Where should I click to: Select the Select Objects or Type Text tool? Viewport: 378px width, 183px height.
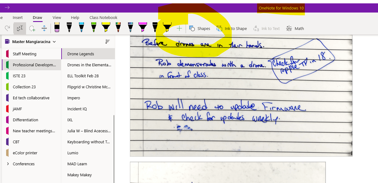(x=20, y=28)
